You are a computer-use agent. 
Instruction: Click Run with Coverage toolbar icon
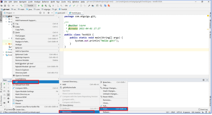pyautogui.click(x=46, y=6)
